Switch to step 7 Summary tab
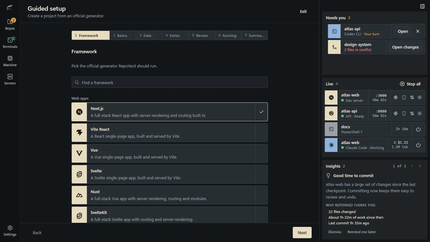 pos(254,35)
